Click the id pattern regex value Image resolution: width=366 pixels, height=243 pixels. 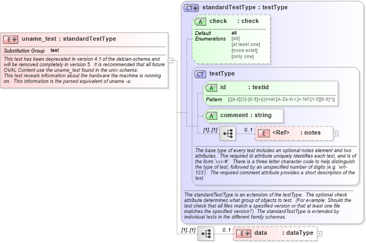(x=281, y=99)
